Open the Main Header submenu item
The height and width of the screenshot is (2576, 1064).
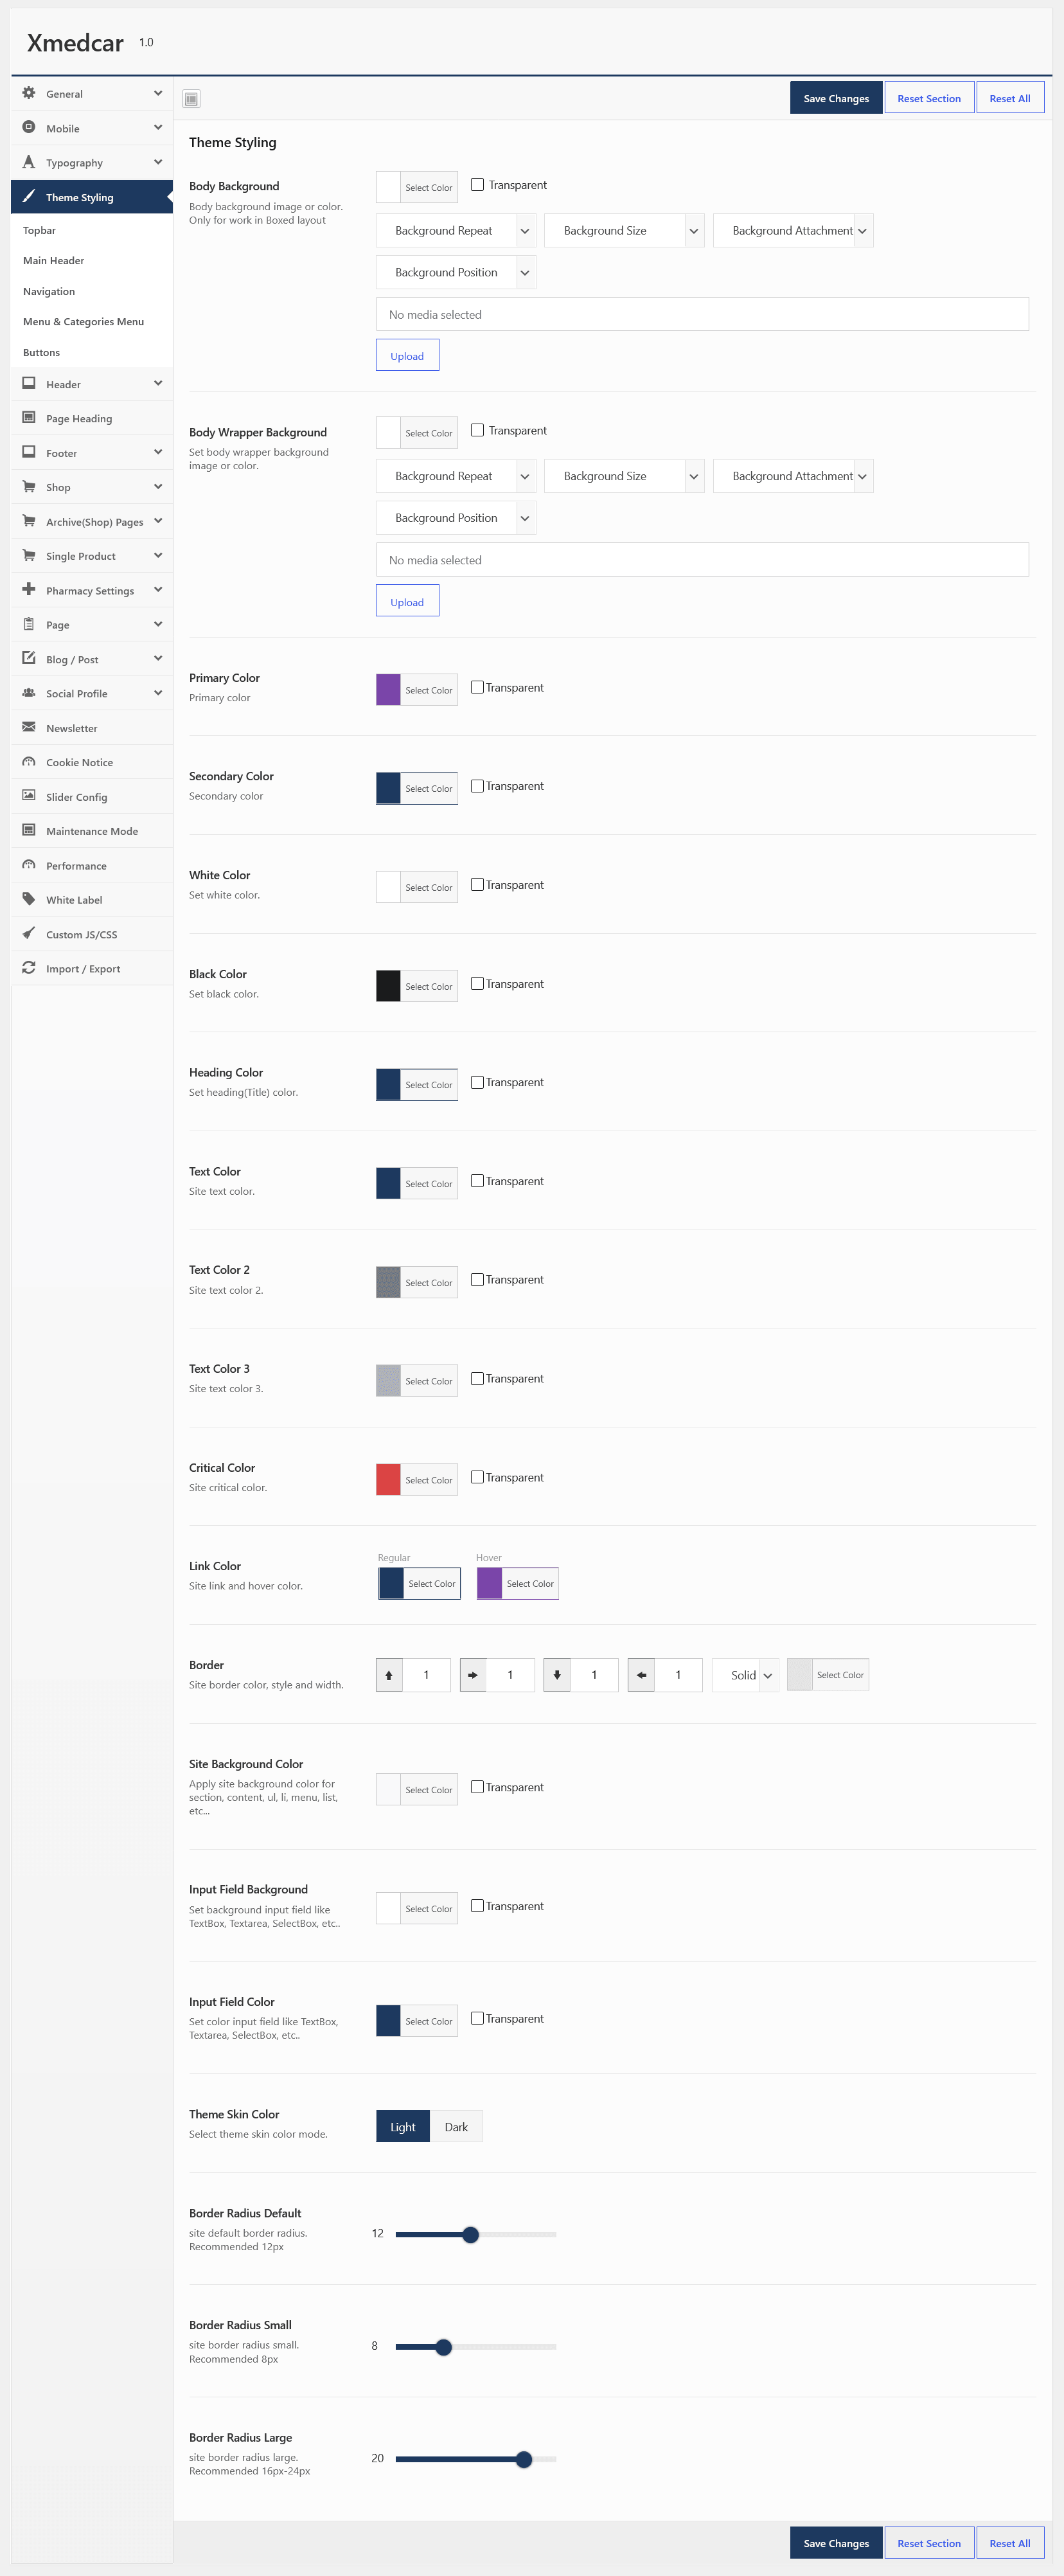(x=54, y=261)
